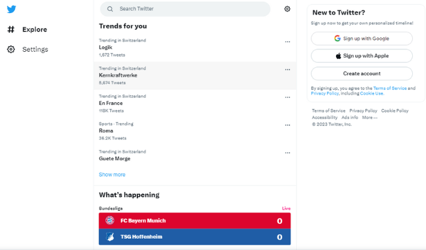Open more options for Guete Morge trend
426x250 pixels.
[287, 153]
